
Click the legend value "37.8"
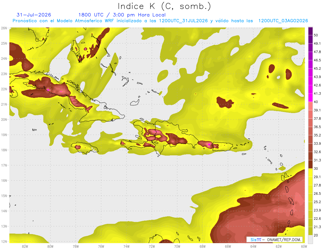[x=317, y=119]
